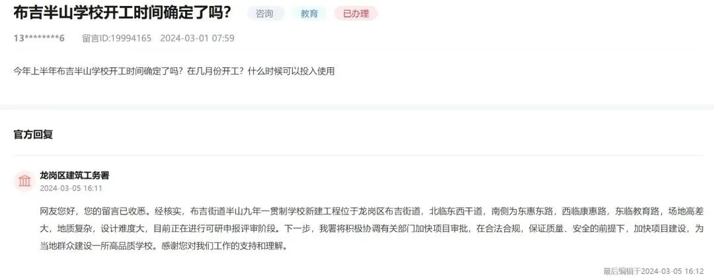
Task: Click the phrase 可研申报评审阶段 in reply
Action: click(244, 229)
